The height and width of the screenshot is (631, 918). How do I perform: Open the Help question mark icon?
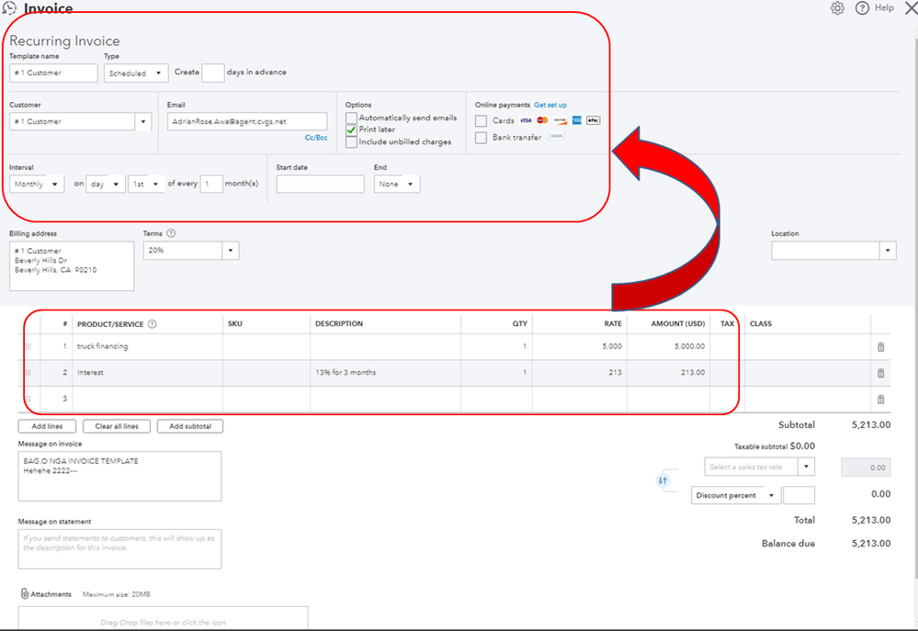[x=862, y=8]
